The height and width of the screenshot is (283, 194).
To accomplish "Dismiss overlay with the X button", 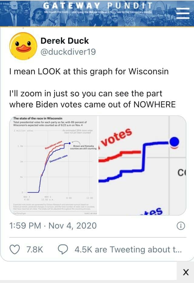I will pyautogui.click(x=186, y=272).
